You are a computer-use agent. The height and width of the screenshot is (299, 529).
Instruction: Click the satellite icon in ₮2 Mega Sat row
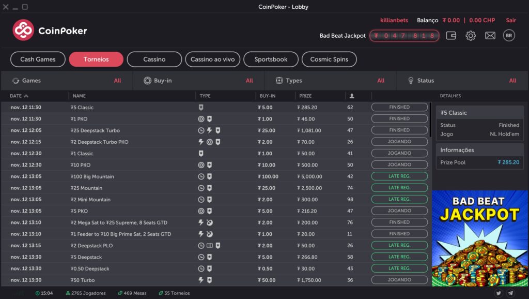210,222
